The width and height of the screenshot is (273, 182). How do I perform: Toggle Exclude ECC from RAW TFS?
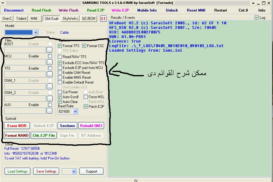point(60,63)
